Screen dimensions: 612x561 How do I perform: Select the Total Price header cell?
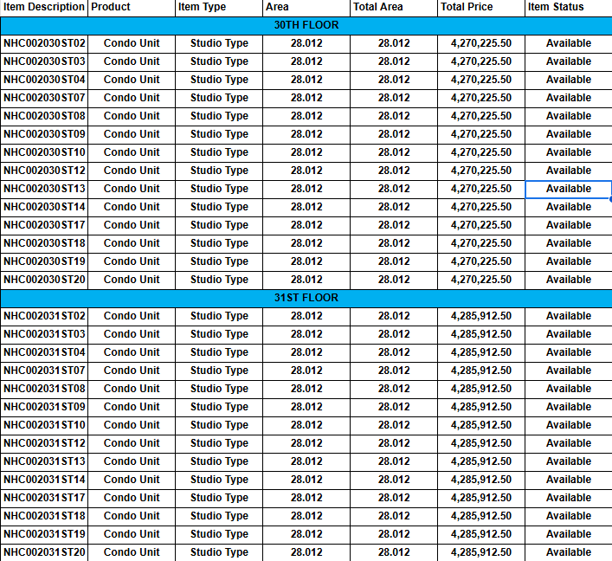(x=481, y=7)
